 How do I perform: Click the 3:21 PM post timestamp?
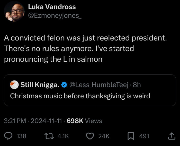click(x=15, y=121)
